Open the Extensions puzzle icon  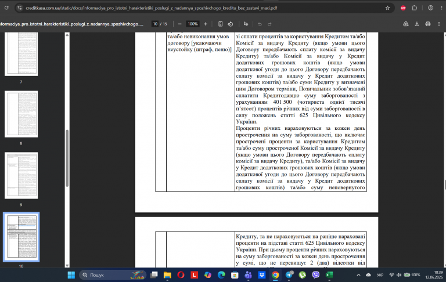pos(415,8)
